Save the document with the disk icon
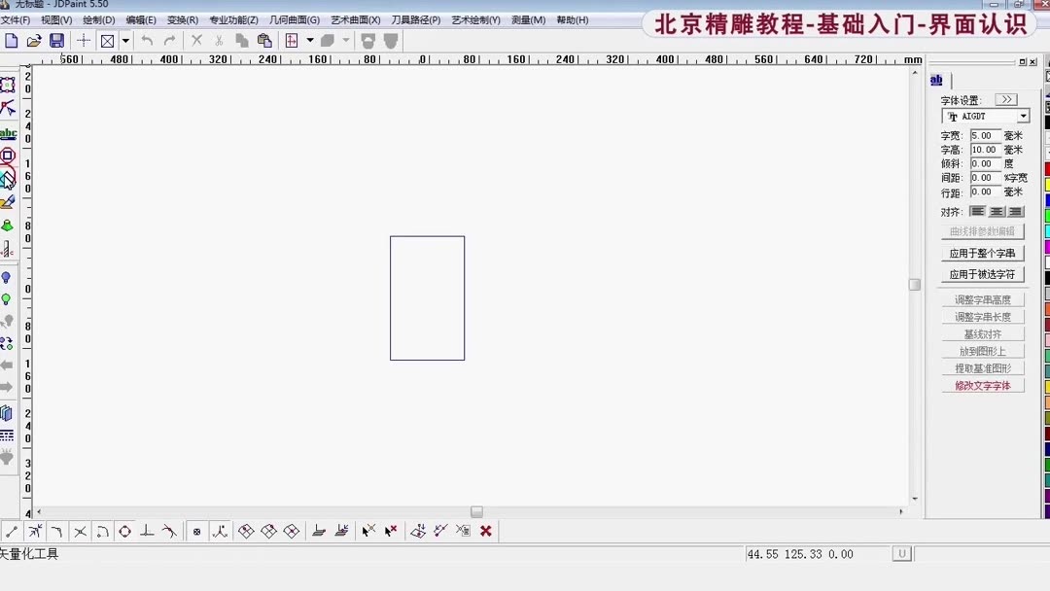This screenshot has width=1050, height=591. pos(55,40)
